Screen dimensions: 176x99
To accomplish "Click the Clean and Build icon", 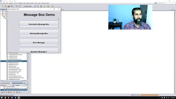I will pyautogui.click(x=41, y=6).
